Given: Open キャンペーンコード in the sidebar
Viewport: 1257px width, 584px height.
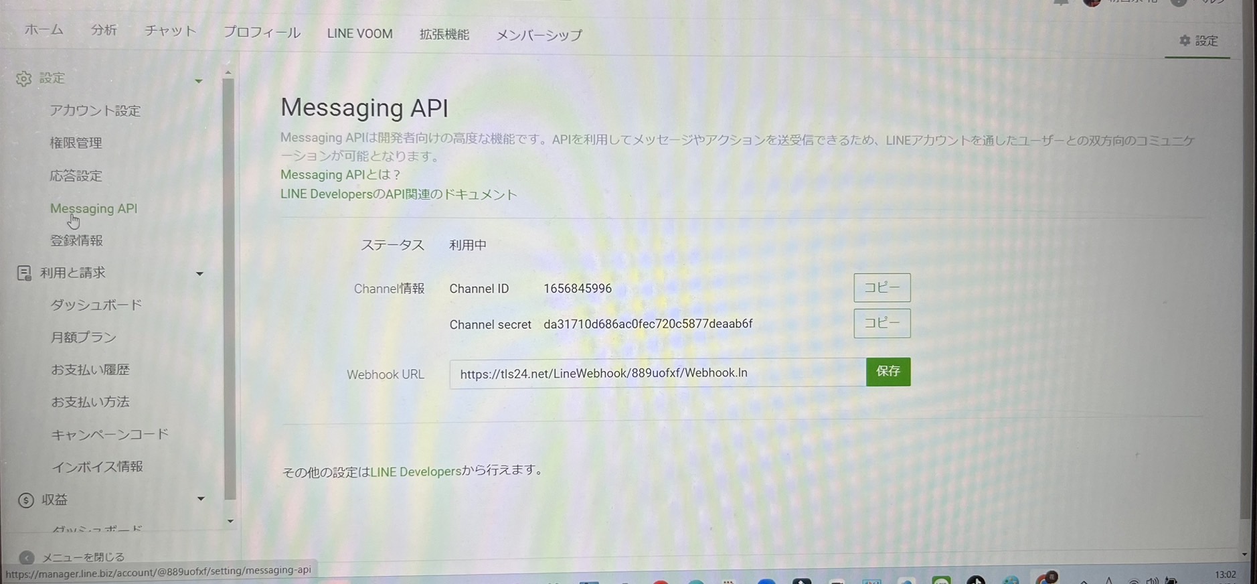Looking at the screenshot, I should (110, 434).
